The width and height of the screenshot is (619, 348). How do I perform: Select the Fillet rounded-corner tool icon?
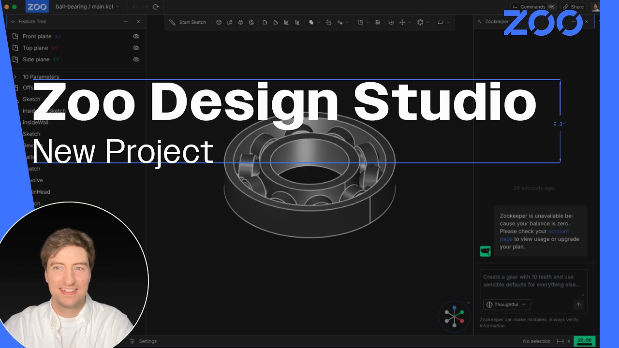[265, 22]
